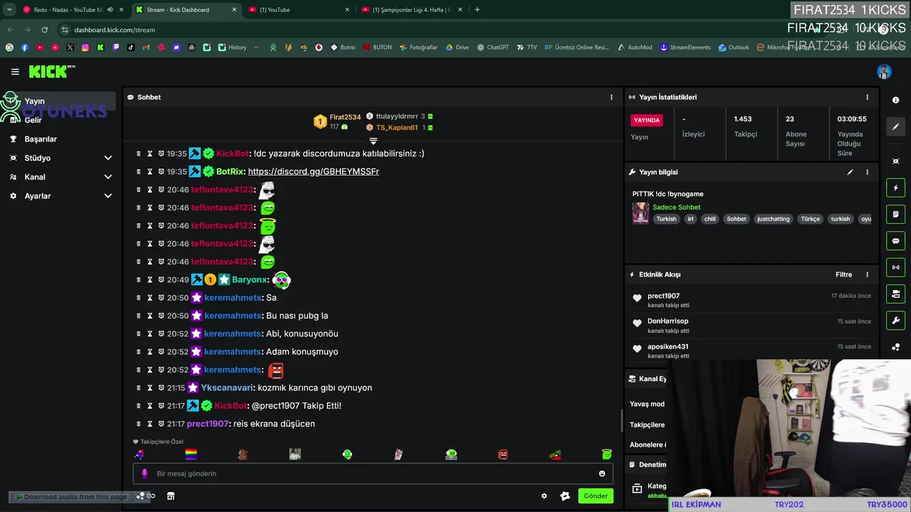911x512 pixels.
Task: Insert the bear emote
Action: click(x=243, y=454)
